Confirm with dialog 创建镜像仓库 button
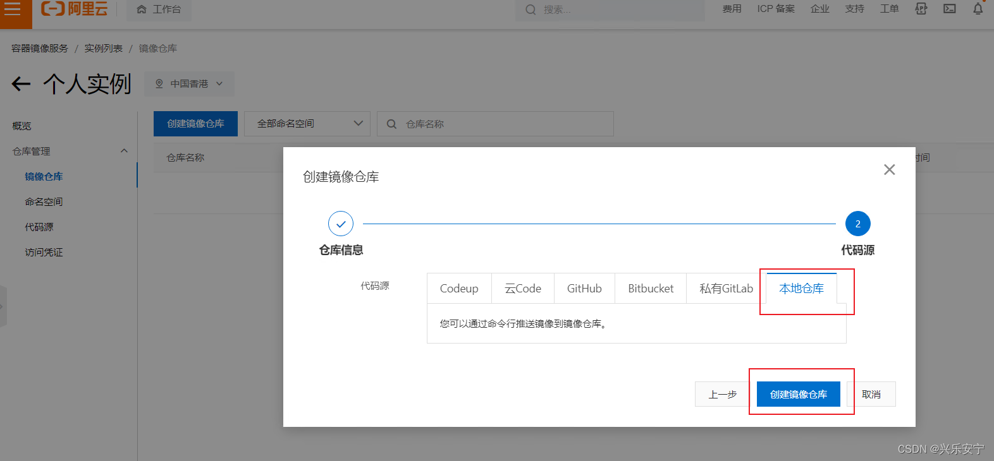The width and height of the screenshot is (994, 461). 799,394
